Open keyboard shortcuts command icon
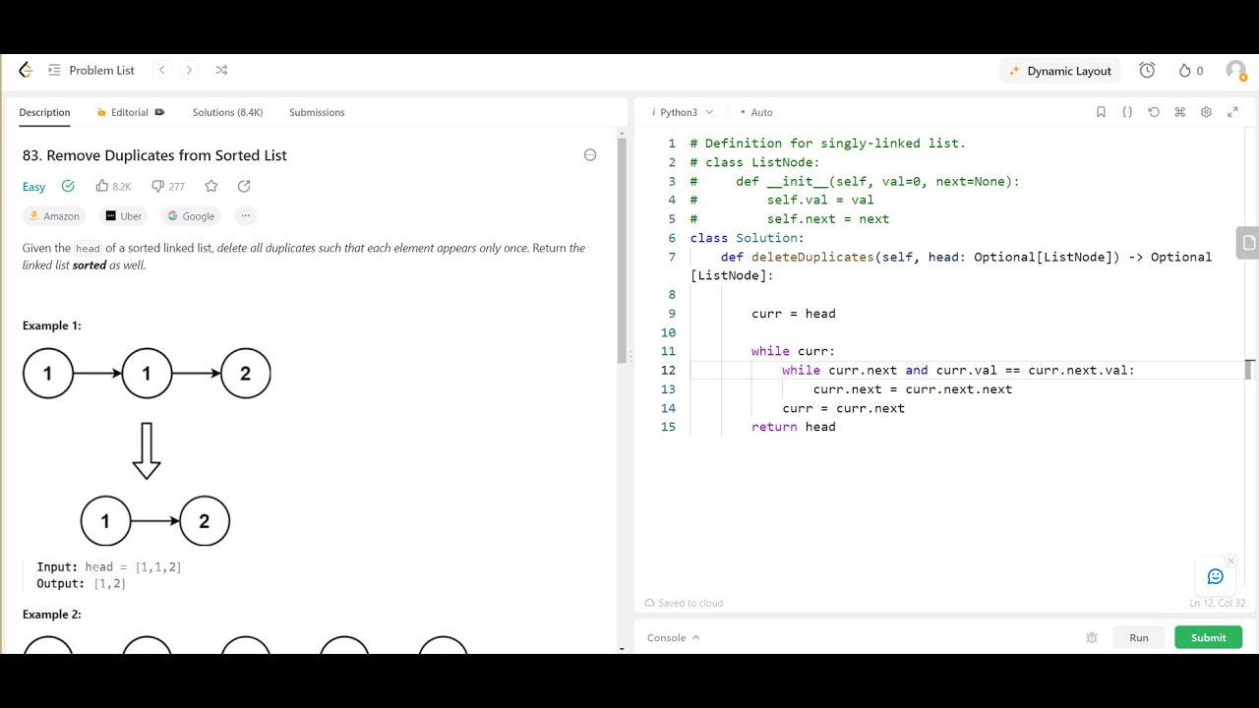The height and width of the screenshot is (708, 1259). (x=1180, y=112)
